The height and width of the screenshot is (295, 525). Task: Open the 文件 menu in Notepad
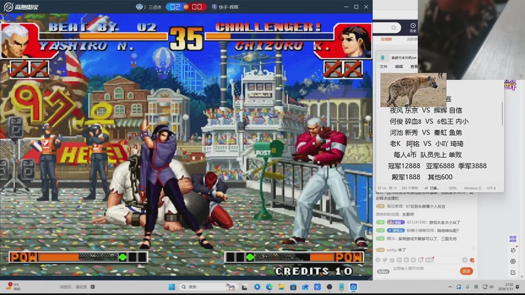(x=383, y=67)
